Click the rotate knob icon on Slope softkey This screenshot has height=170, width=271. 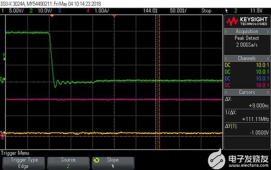point(97,161)
